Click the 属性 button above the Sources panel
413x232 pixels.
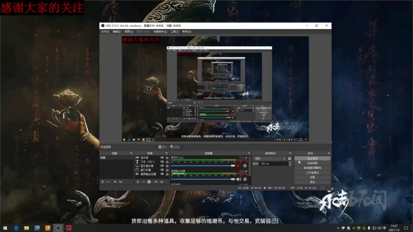163,147
